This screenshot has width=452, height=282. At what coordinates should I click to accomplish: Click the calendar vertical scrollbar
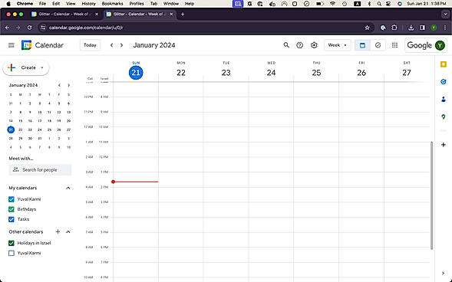click(x=431, y=195)
